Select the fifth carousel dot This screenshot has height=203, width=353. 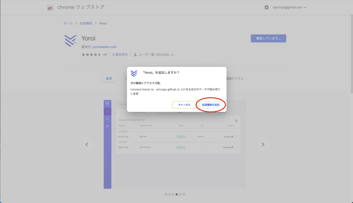click(180, 194)
